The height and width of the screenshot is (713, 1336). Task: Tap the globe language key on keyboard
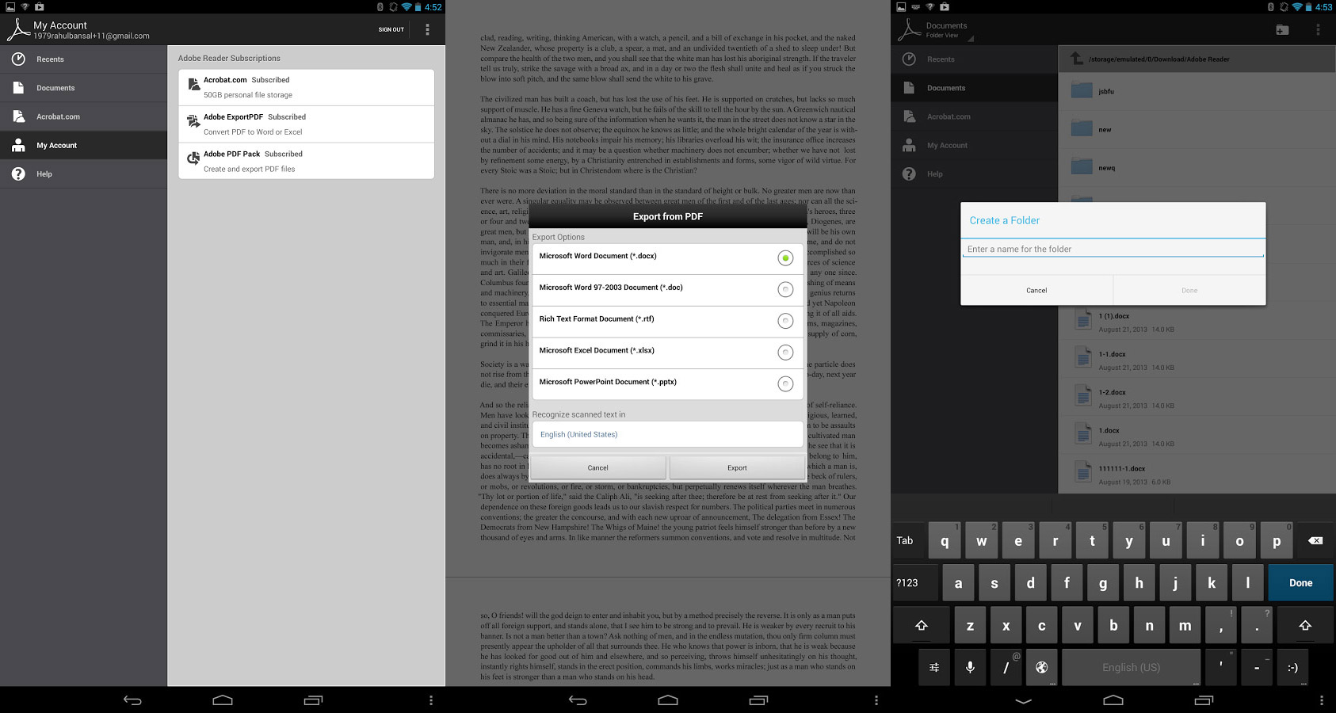[x=1041, y=667]
